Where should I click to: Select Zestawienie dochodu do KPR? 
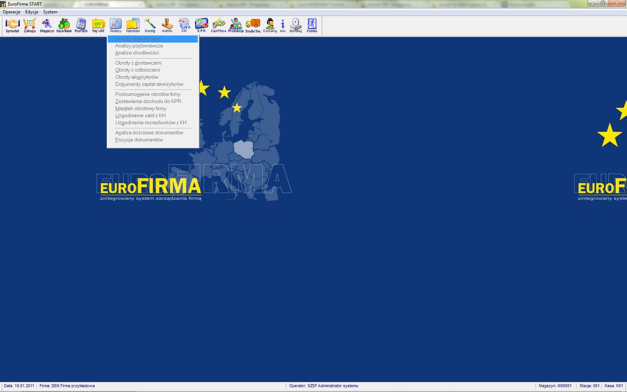coord(153,102)
